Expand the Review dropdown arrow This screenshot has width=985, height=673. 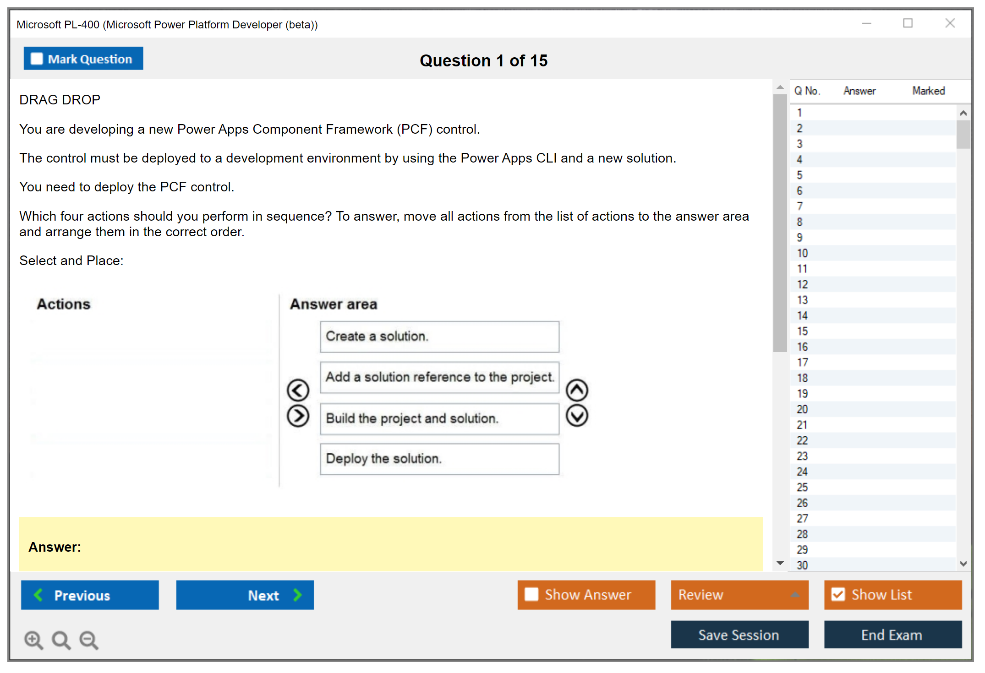tap(795, 595)
